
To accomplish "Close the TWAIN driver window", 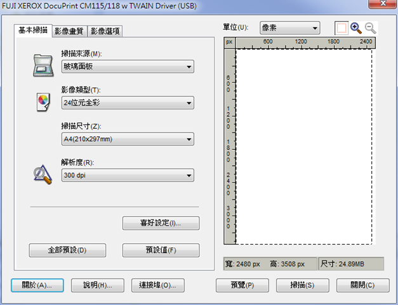I will [383, 4].
